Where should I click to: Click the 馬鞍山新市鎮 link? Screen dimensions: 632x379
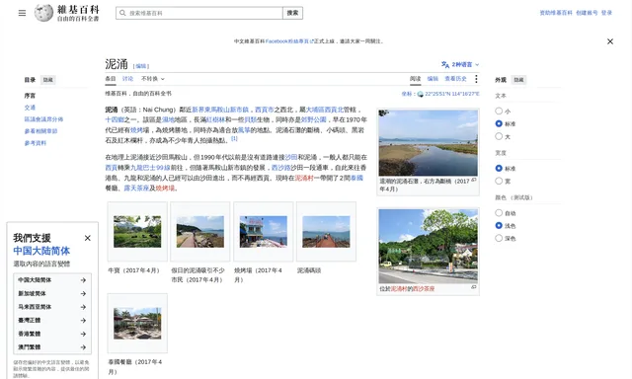coord(229,110)
